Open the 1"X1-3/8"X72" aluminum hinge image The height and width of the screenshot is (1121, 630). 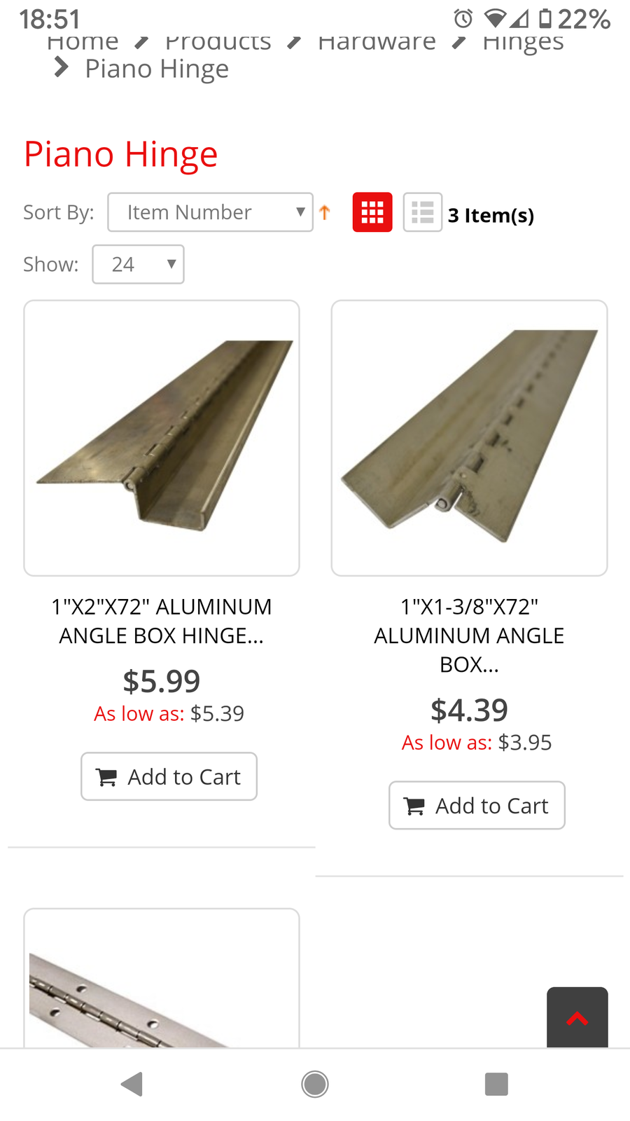[469, 438]
